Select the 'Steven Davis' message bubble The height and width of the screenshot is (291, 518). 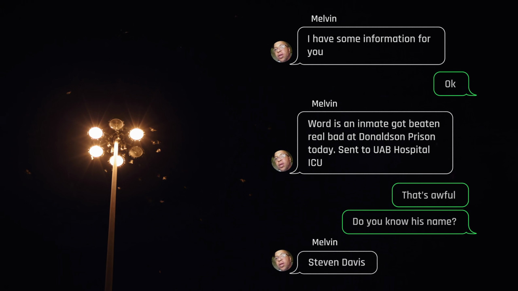pos(337,262)
